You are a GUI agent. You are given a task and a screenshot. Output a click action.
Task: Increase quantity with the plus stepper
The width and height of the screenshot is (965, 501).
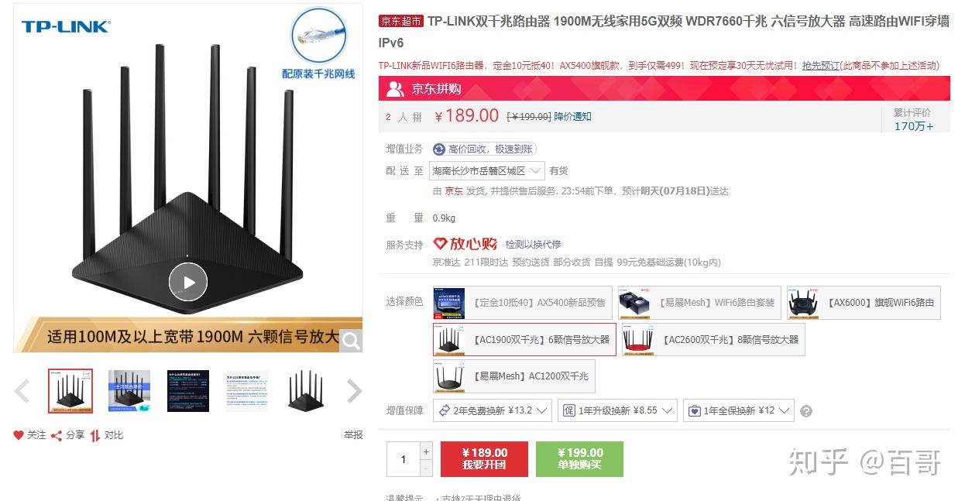click(426, 451)
